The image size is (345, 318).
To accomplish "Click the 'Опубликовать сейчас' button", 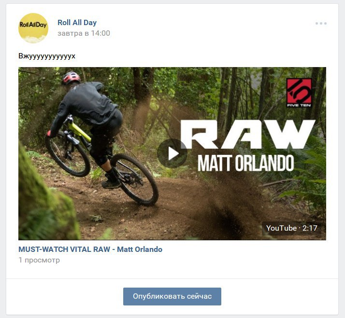I will click(x=172, y=296).
